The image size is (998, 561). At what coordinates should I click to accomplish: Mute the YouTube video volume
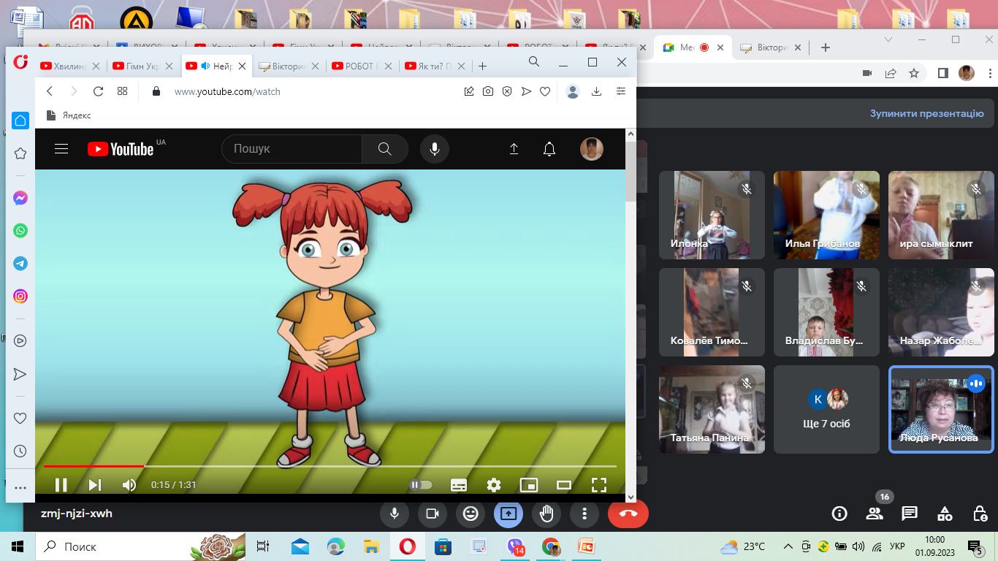pyautogui.click(x=129, y=484)
